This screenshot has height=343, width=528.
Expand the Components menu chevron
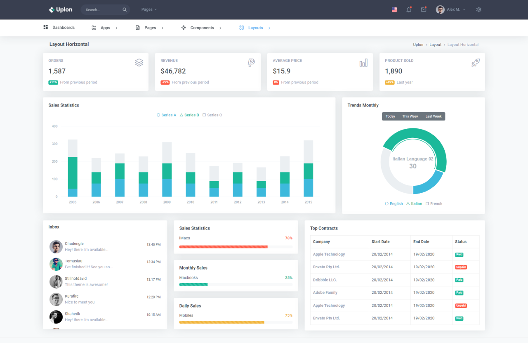[220, 28]
